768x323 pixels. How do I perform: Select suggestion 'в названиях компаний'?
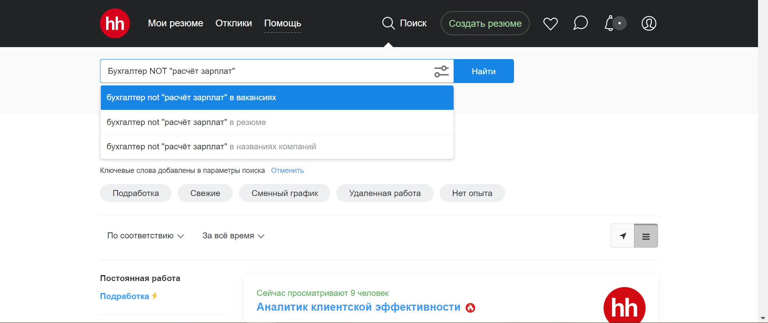tap(277, 147)
